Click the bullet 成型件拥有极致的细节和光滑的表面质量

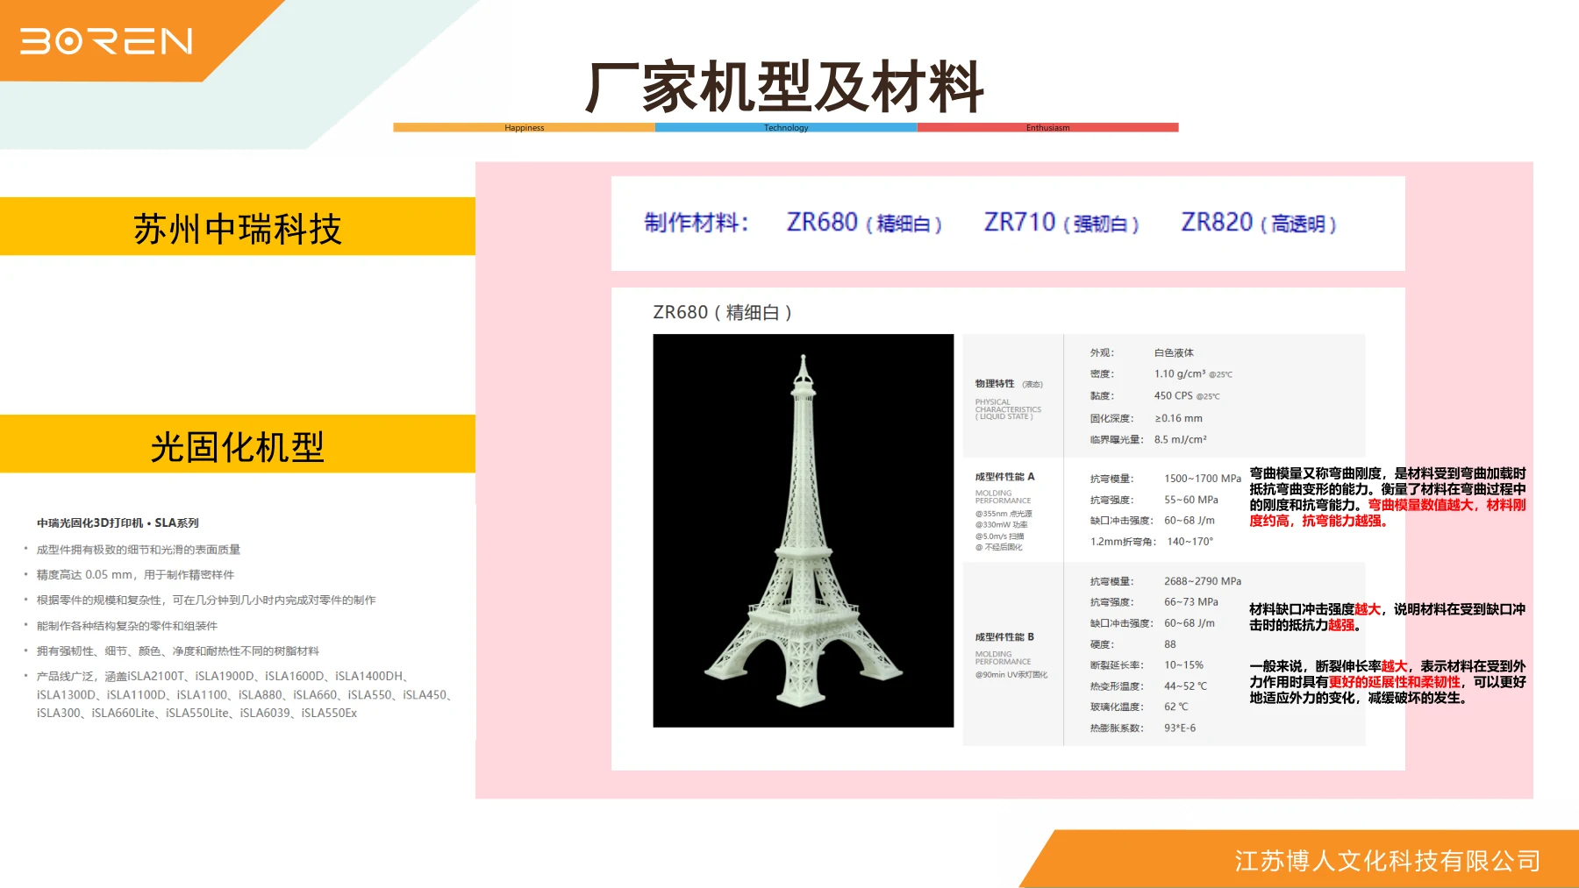(139, 550)
